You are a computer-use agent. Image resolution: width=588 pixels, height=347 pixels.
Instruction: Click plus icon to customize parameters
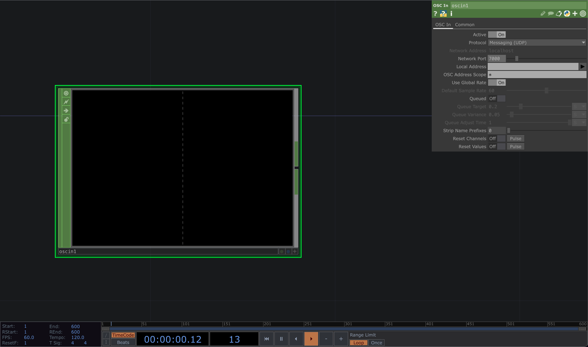tap(575, 13)
